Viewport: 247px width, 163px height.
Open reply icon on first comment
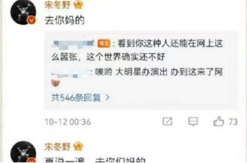193,122
